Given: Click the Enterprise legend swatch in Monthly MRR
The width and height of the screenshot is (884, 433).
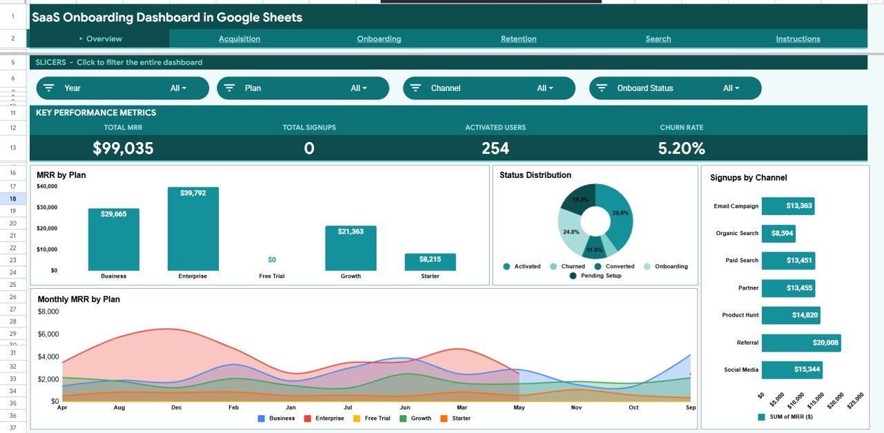Looking at the screenshot, I should [x=307, y=419].
